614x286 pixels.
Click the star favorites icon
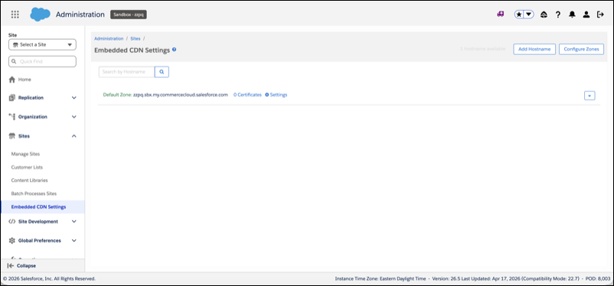tap(519, 15)
